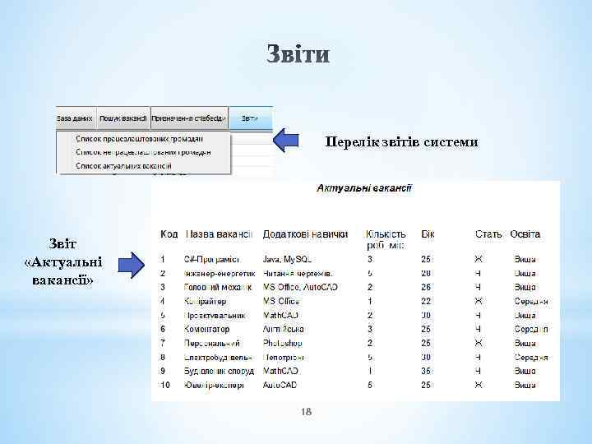The height and width of the screenshot is (444, 592).
Task: Select the «Читання чертежів» skills cell
Action: 298,273
